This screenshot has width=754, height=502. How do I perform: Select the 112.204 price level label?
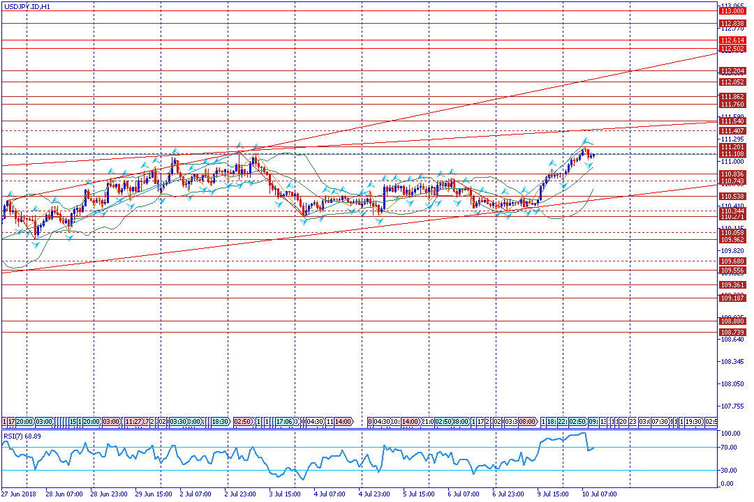732,71
